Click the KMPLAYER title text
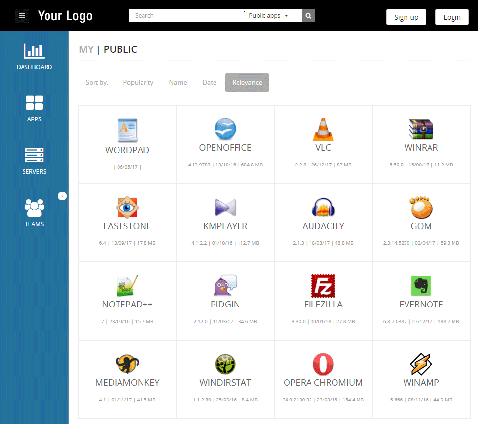Screen dimensions: 478x424 pyautogui.click(x=225, y=226)
